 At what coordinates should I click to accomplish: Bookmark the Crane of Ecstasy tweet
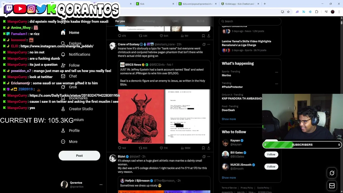point(203,148)
